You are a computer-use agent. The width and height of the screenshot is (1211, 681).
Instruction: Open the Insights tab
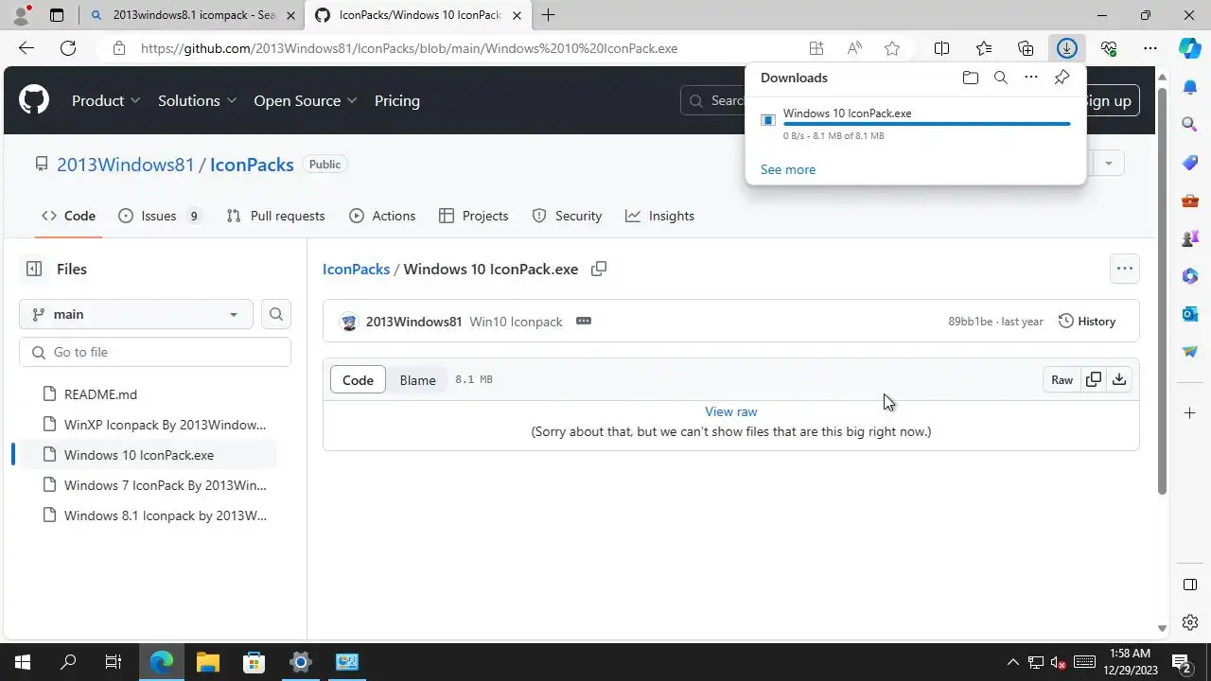pyautogui.click(x=659, y=216)
